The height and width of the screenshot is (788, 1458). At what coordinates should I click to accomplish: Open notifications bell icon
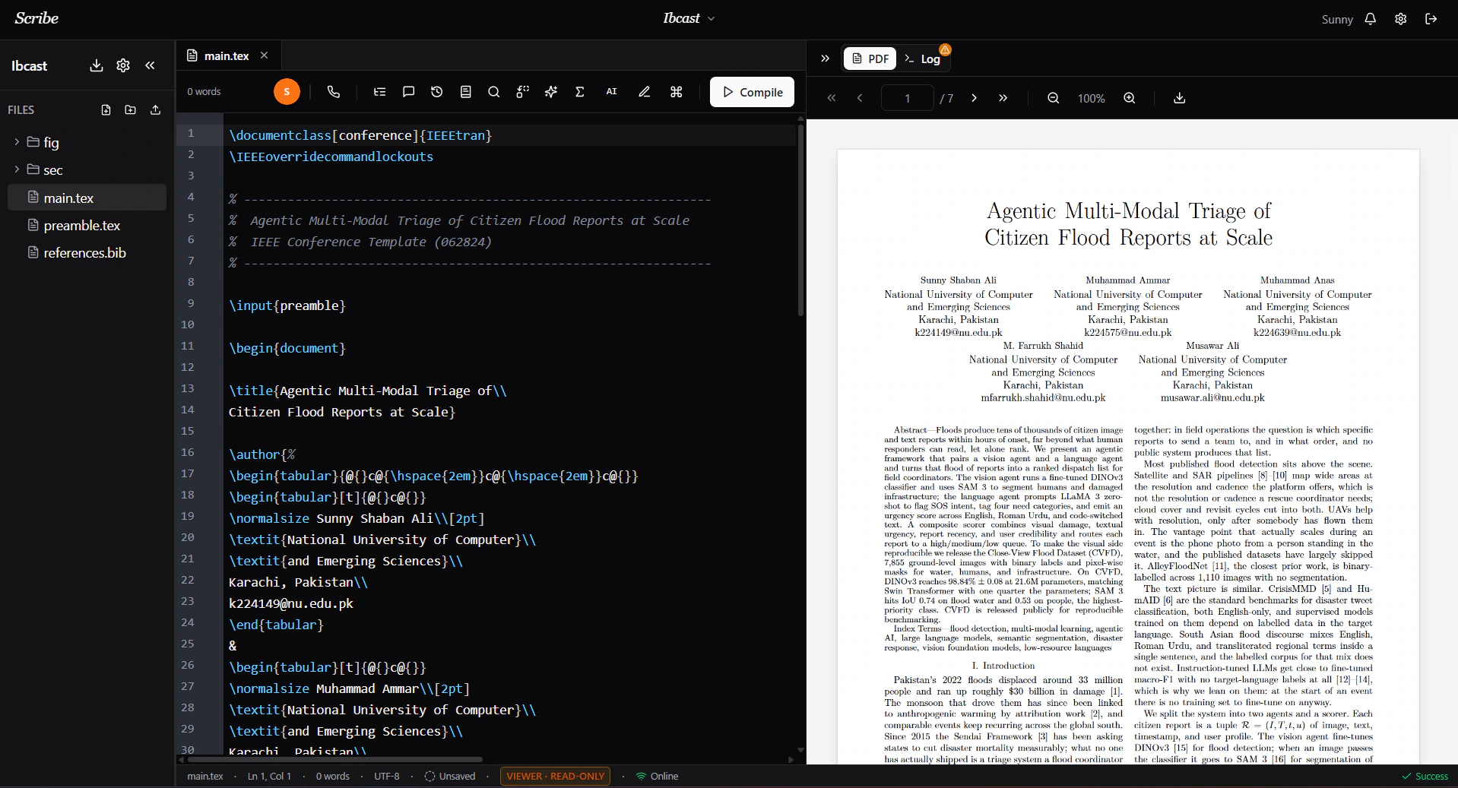click(1371, 19)
